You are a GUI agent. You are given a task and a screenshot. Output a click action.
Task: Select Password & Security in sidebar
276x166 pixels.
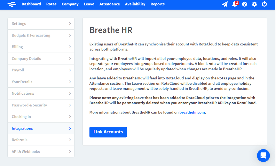tap(41, 105)
